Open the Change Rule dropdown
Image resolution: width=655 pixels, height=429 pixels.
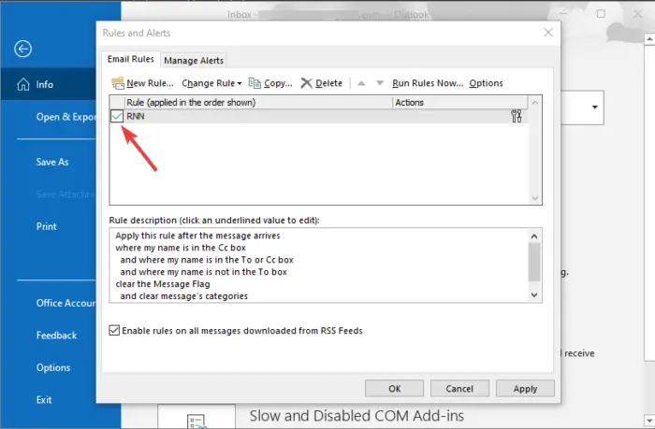coord(211,83)
